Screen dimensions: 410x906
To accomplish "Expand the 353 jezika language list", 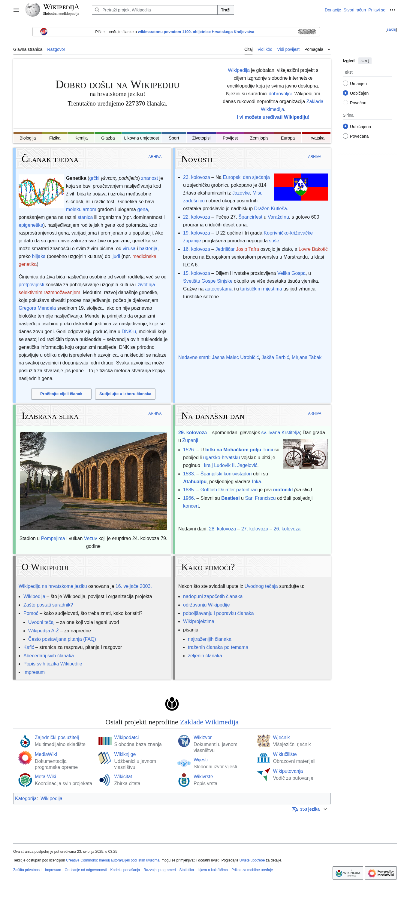I will [310, 809].
